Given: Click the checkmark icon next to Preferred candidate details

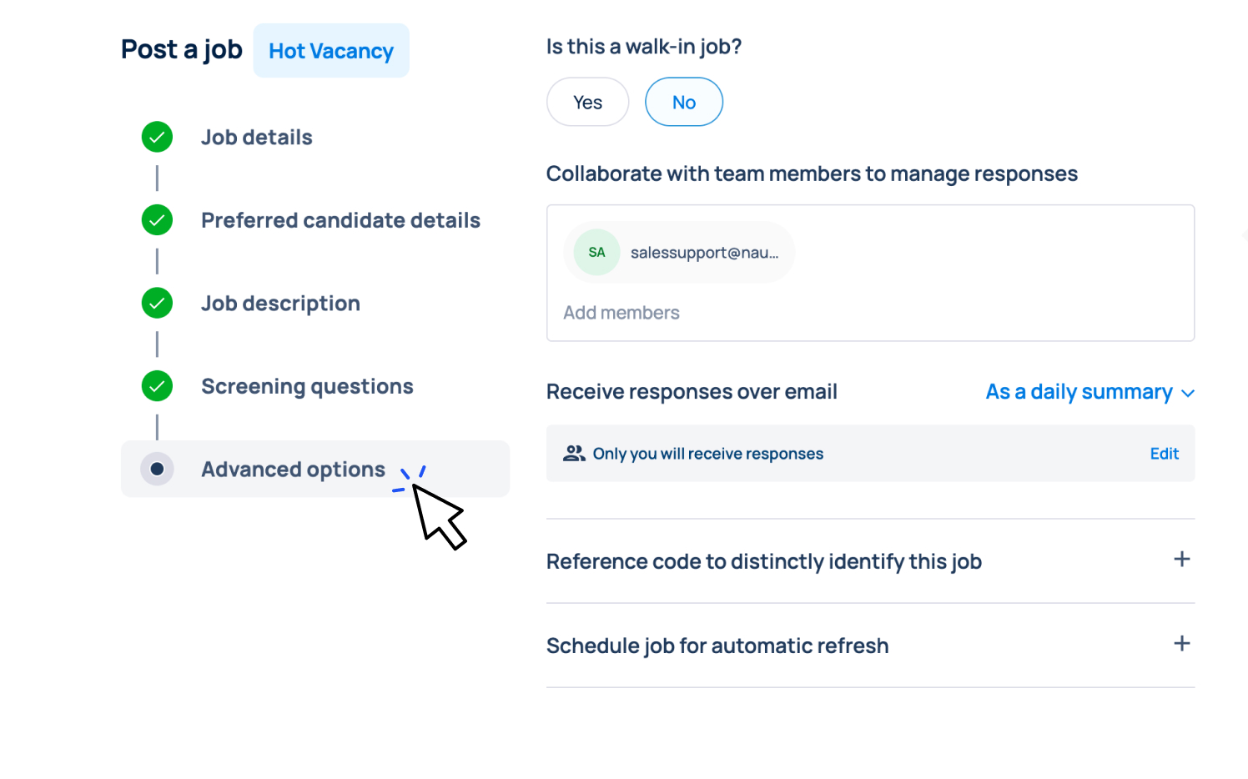Looking at the screenshot, I should [x=157, y=220].
